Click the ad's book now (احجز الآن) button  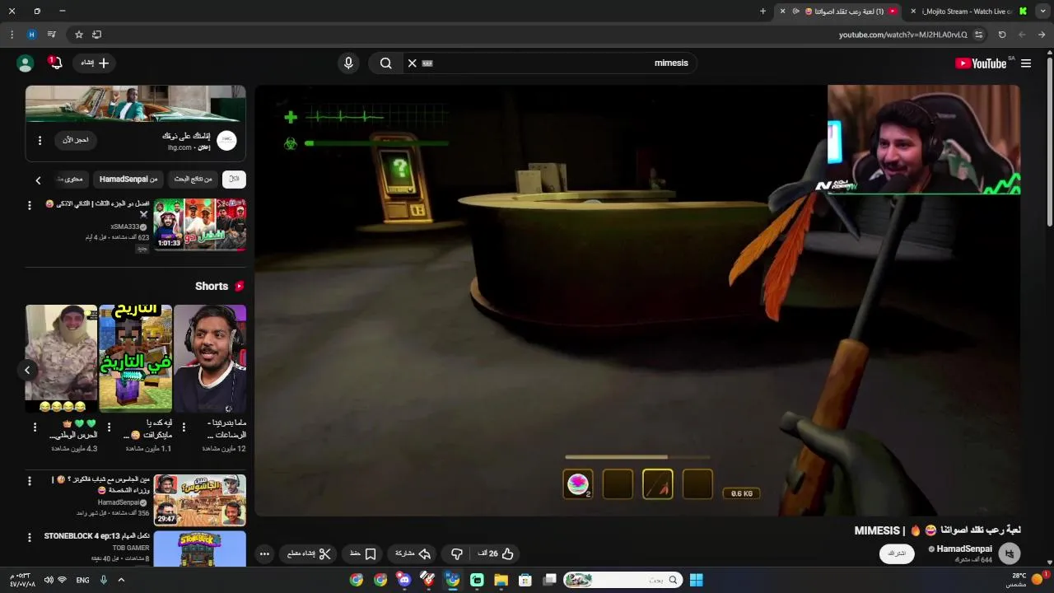tap(76, 140)
